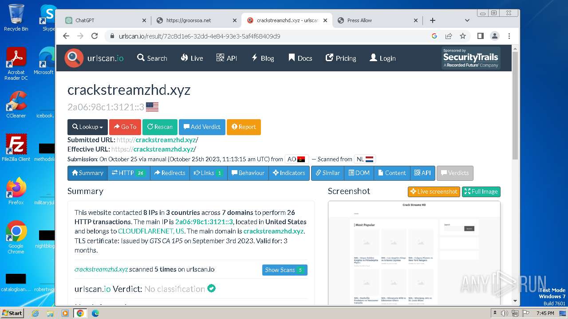Viewport: 568px width, 319px height.
Task: Close the ChatGPT tab
Action: point(144,20)
